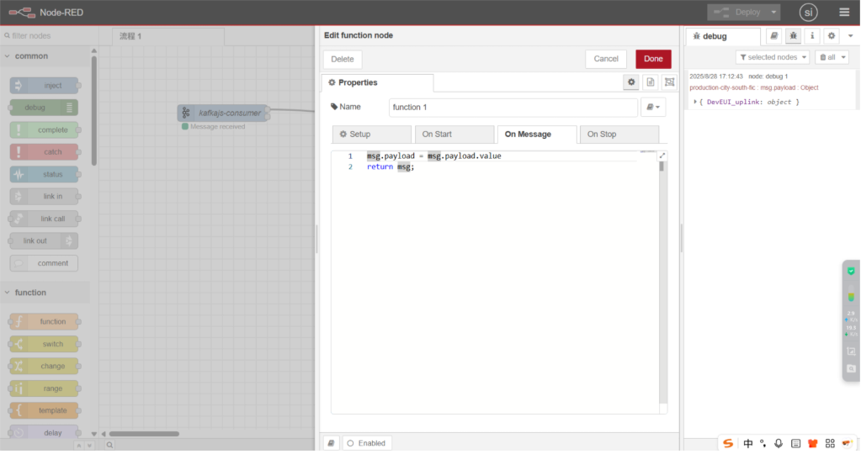
Task: Open the node properties gear icon
Action: click(630, 82)
